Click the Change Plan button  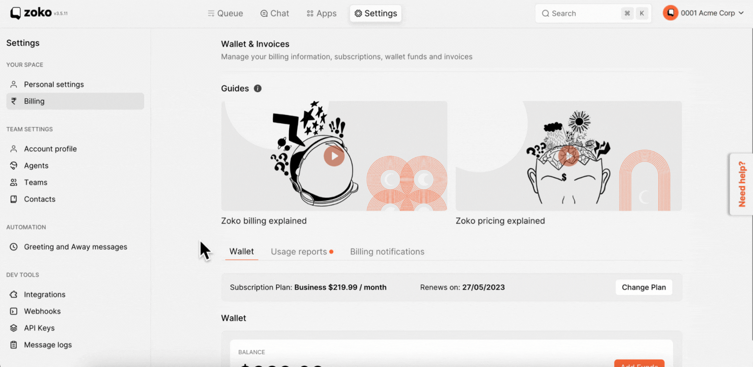tap(644, 287)
